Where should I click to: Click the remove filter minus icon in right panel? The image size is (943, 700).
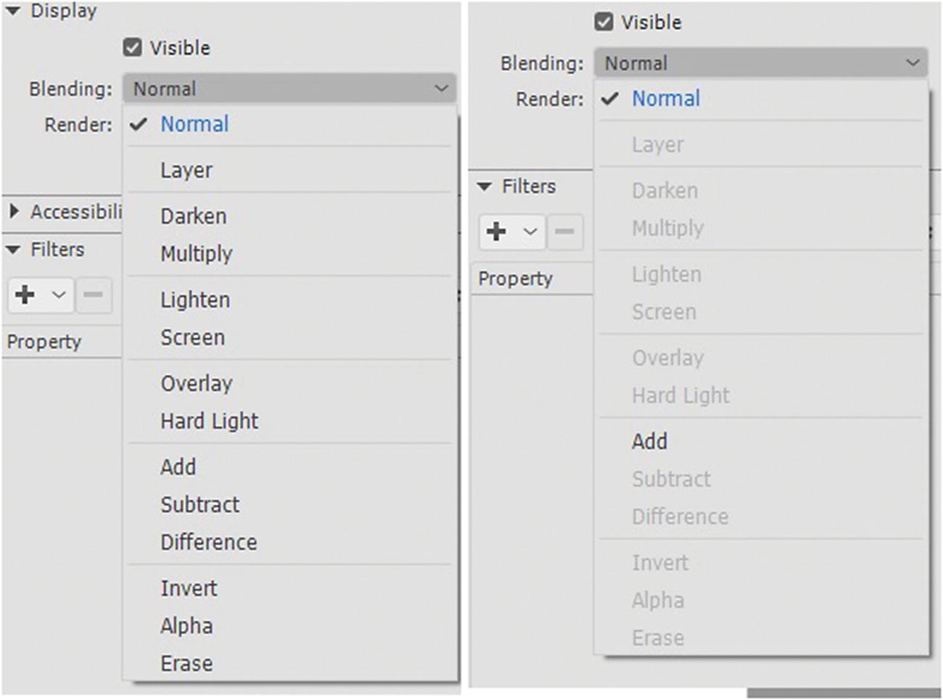click(x=564, y=231)
